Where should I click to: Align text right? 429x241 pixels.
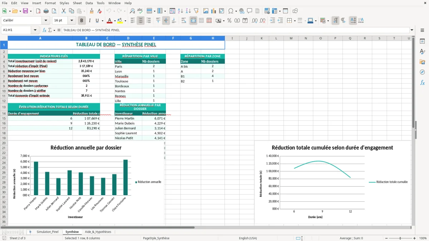tap(148, 21)
